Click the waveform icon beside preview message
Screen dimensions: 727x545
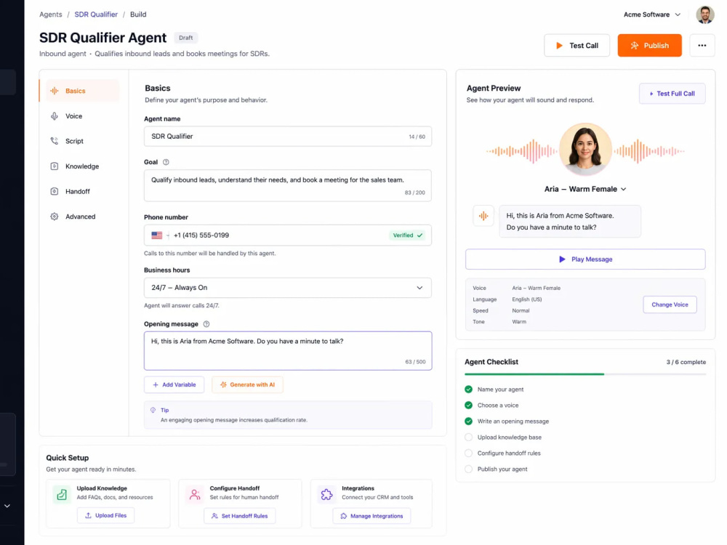coord(483,216)
